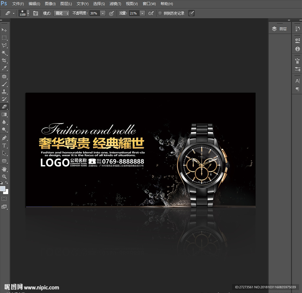The image size is (302, 293).
Task: Open the Layers panel tab
Action: click(280, 29)
